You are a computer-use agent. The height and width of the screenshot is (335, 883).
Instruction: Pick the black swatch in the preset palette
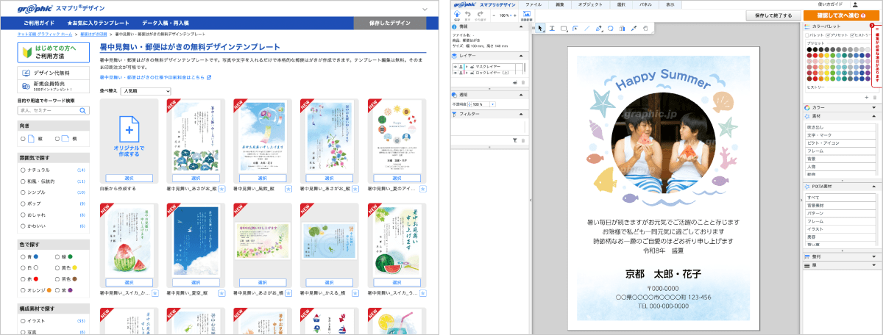tap(809, 50)
